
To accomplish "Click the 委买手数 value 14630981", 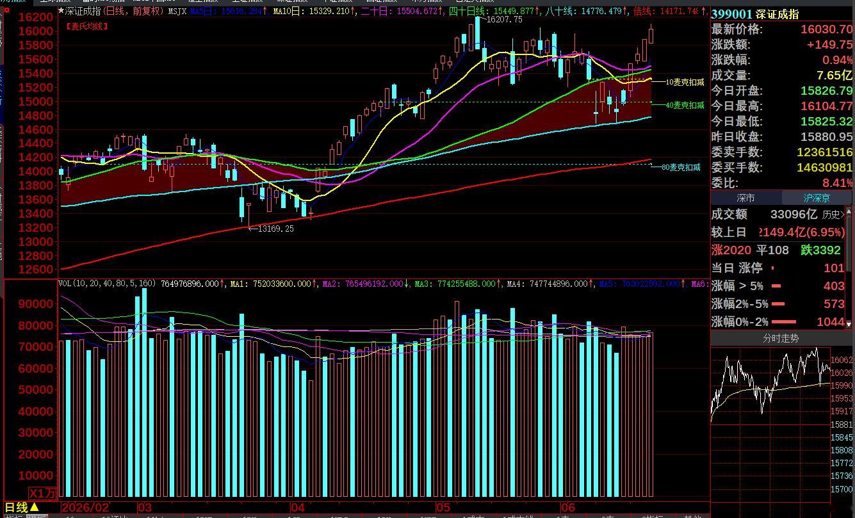I will 825,168.
